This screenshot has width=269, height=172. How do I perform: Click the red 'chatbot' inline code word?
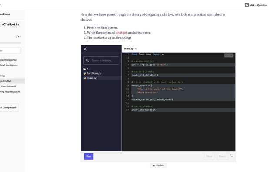pos(122,33)
